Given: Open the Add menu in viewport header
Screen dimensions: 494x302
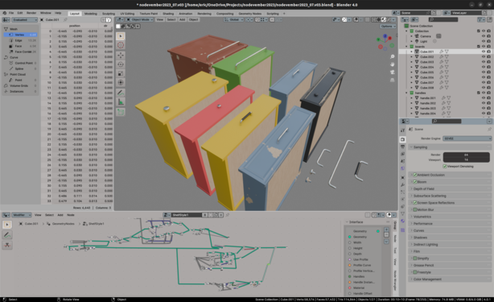Looking at the screenshot, I should point(182,19).
